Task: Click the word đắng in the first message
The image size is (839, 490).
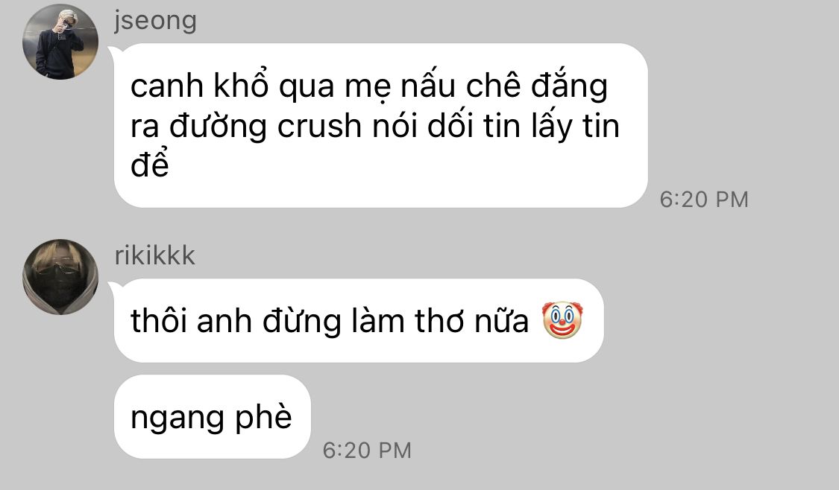Action: click(x=569, y=86)
